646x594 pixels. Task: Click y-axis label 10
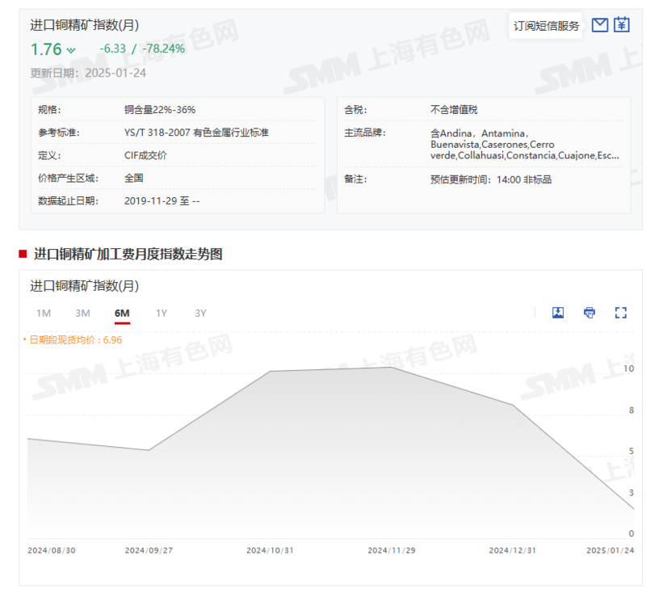click(x=629, y=369)
